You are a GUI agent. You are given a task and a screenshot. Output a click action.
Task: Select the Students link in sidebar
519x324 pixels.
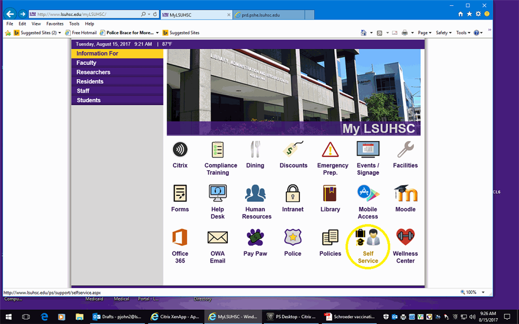(89, 100)
